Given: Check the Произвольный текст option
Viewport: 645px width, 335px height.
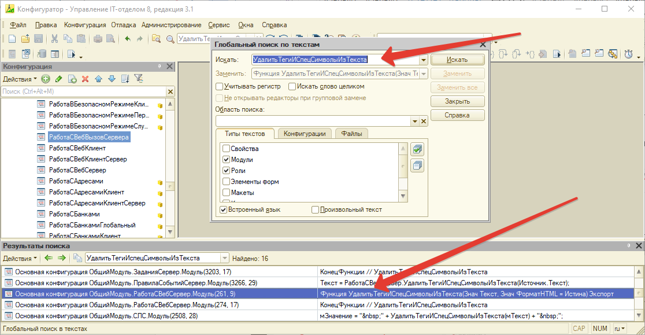Looking at the screenshot, I should pos(316,209).
